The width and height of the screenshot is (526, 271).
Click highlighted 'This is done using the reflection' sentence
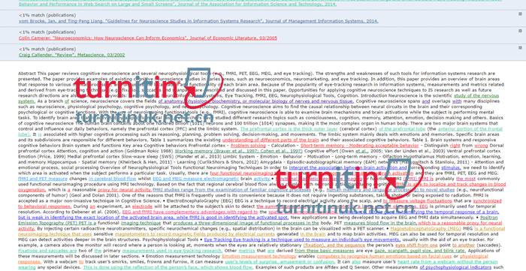pos(168,268)
